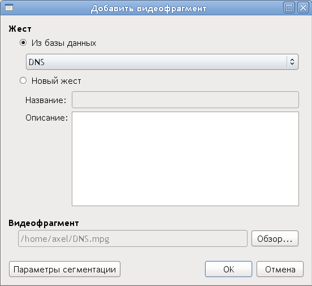312x286 pixels.
Task: Open file browser with Обзор... button
Action: tap(275, 238)
